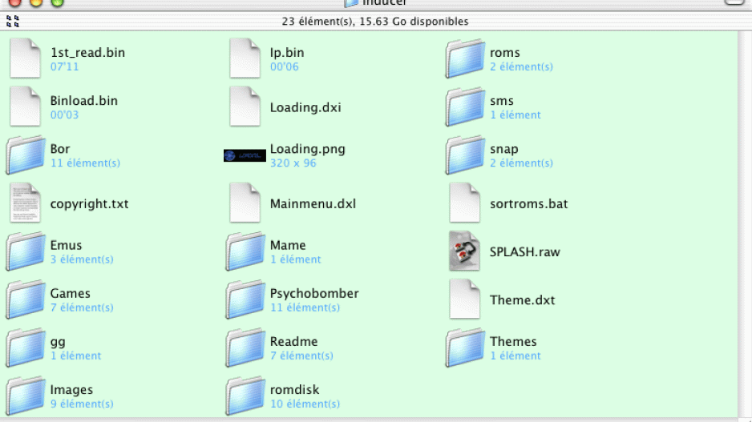752x422 pixels.
Task: Click the view options icon in status bar
Action: tap(13, 21)
